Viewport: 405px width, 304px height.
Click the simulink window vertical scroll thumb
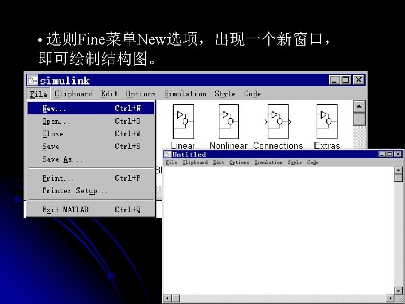point(359,119)
